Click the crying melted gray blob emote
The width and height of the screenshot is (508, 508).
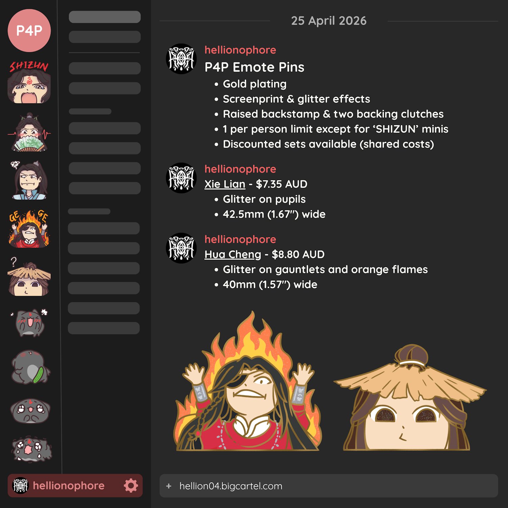(31, 450)
